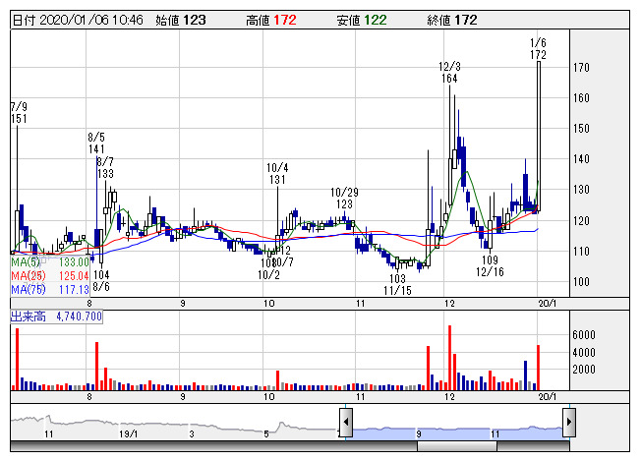Click the 10/4 peak label 131
The image size is (641, 461).
pyautogui.click(x=277, y=180)
